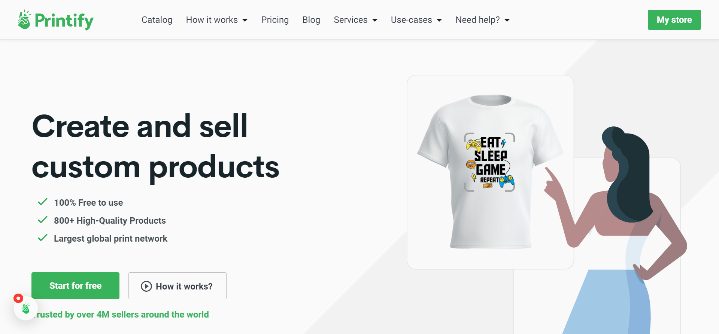Image resolution: width=719 pixels, height=334 pixels.
Task: Open the "Need help?" dropdown
Action: click(x=482, y=20)
